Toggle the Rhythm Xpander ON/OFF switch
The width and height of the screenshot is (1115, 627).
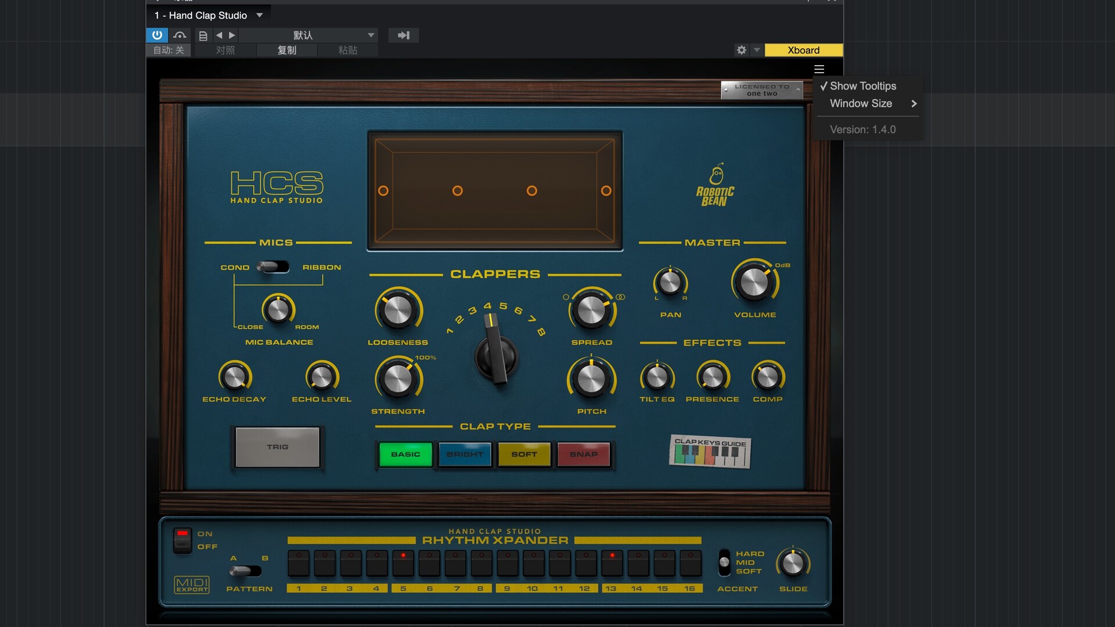coord(182,540)
